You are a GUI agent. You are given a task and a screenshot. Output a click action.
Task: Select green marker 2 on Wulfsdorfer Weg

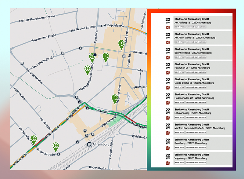click(34, 140)
